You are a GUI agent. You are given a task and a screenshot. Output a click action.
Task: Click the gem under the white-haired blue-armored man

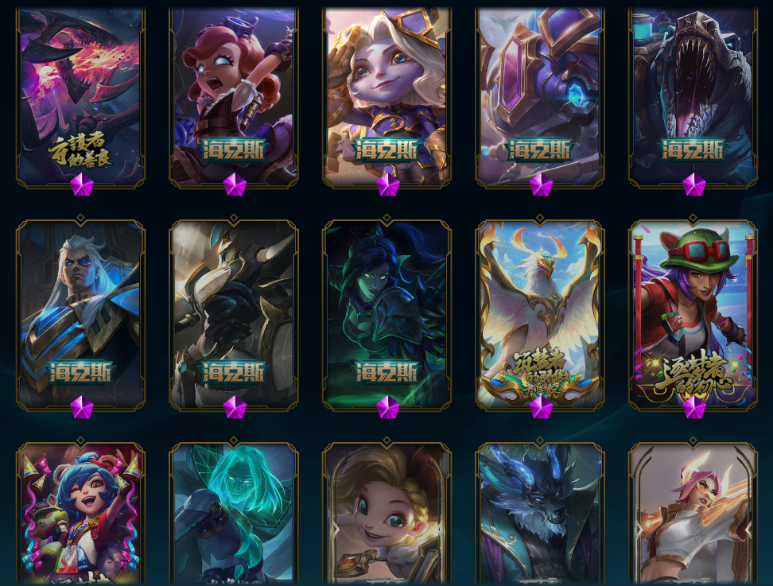82,407
